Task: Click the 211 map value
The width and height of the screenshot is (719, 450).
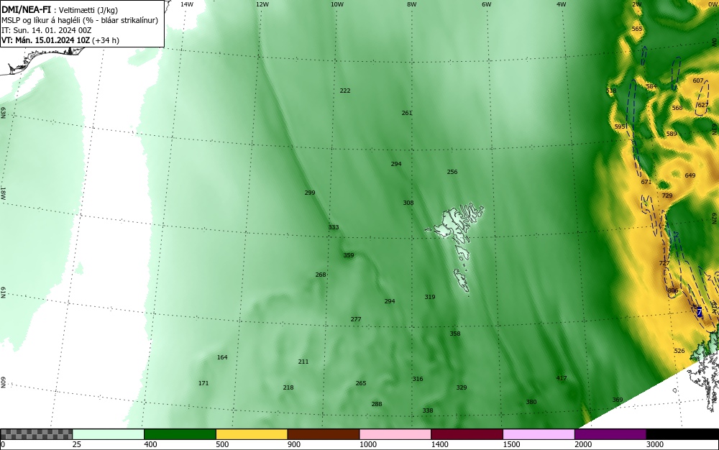Action: [303, 362]
